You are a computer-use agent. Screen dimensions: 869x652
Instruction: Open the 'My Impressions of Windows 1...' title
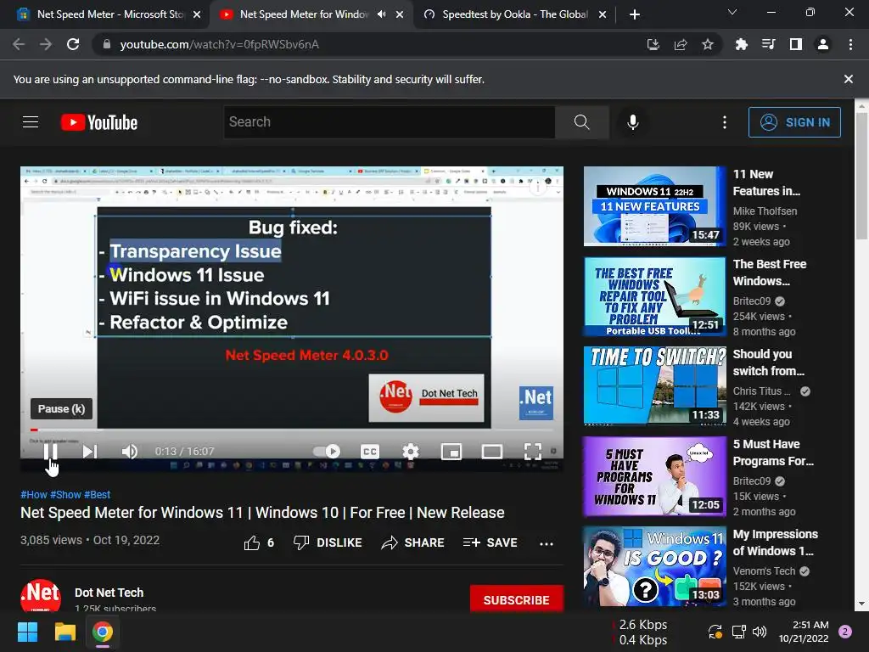click(776, 542)
